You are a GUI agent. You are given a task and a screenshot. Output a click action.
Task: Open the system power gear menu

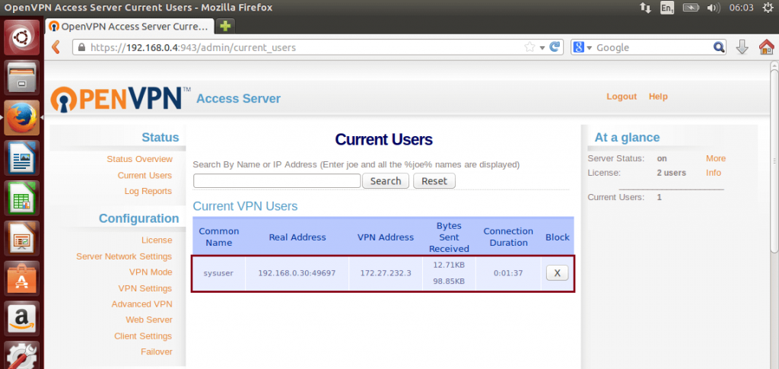tap(768, 8)
